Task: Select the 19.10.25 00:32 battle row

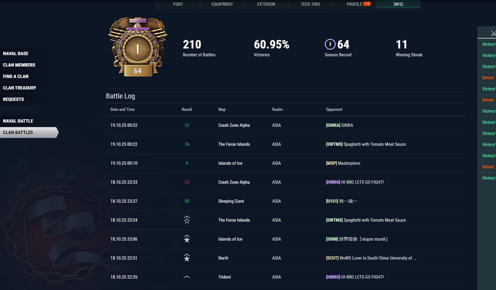Action: [285, 125]
